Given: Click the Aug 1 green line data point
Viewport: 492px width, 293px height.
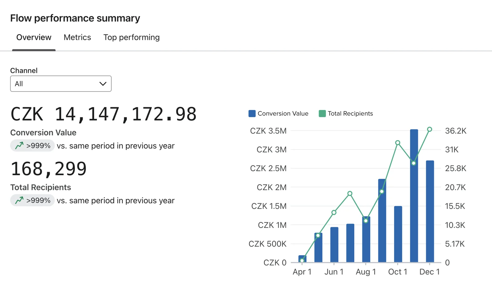Looking at the screenshot, I should (366, 221).
